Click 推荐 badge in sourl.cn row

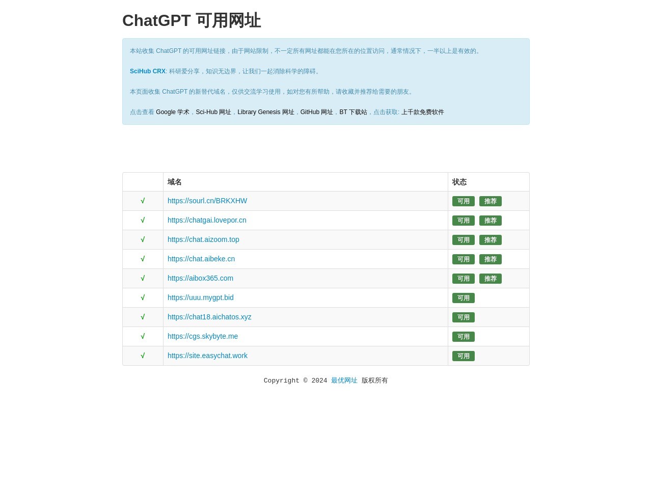(x=491, y=201)
